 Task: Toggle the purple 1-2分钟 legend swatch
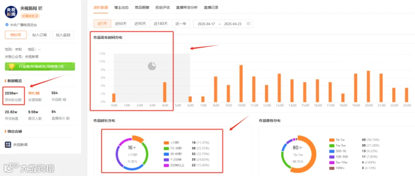pyautogui.click(x=166, y=159)
